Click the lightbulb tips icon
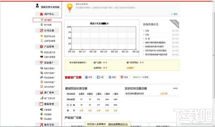Viewport: 215px width, 127px height. [x=70, y=8]
